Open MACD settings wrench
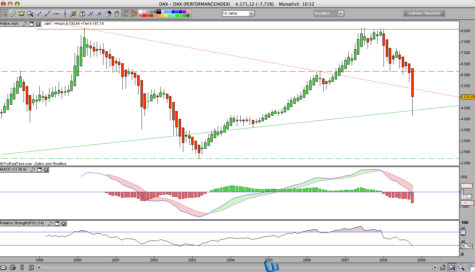475x272 pixels. click(33, 170)
